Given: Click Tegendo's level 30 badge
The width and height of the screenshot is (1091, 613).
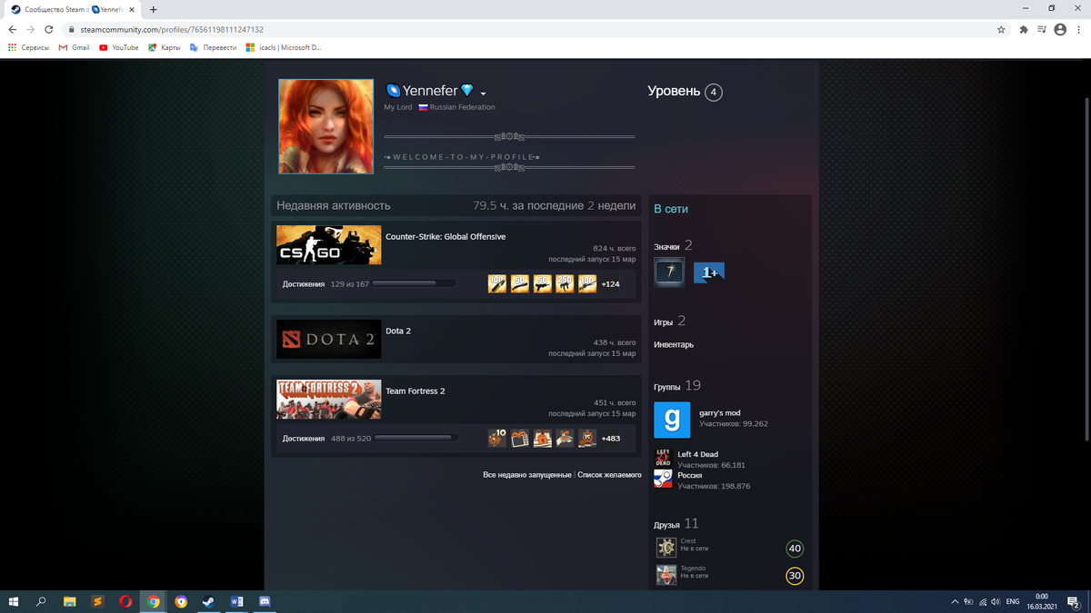Looking at the screenshot, I should 795,576.
